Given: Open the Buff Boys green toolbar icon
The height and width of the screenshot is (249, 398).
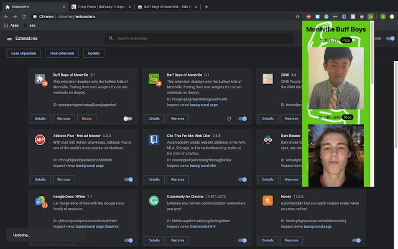Looking at the screenshot, I should (371, 17).
